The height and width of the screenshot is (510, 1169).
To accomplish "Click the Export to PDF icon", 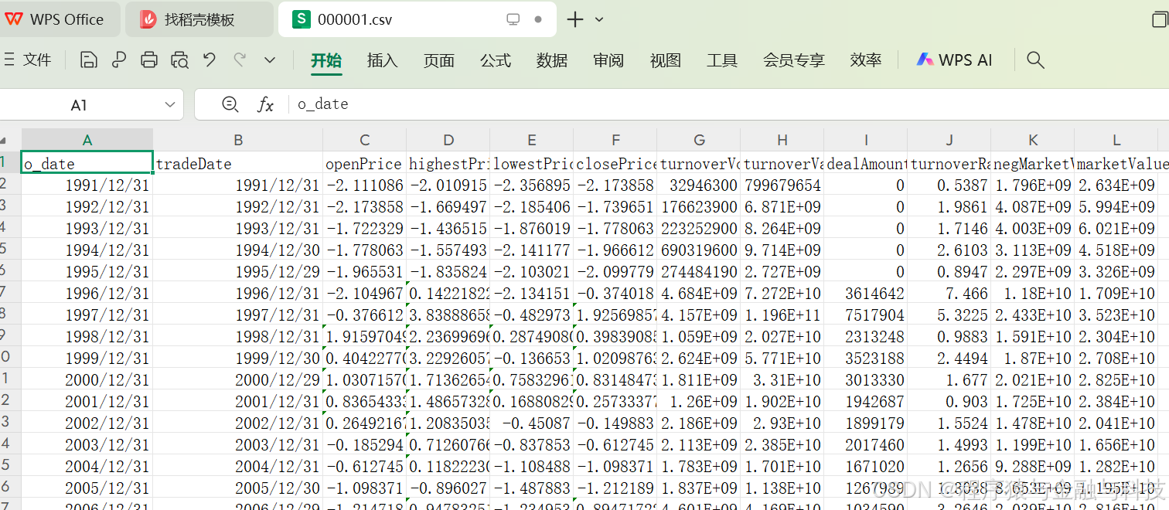I will pyautogui.click(x=119, y=59).
